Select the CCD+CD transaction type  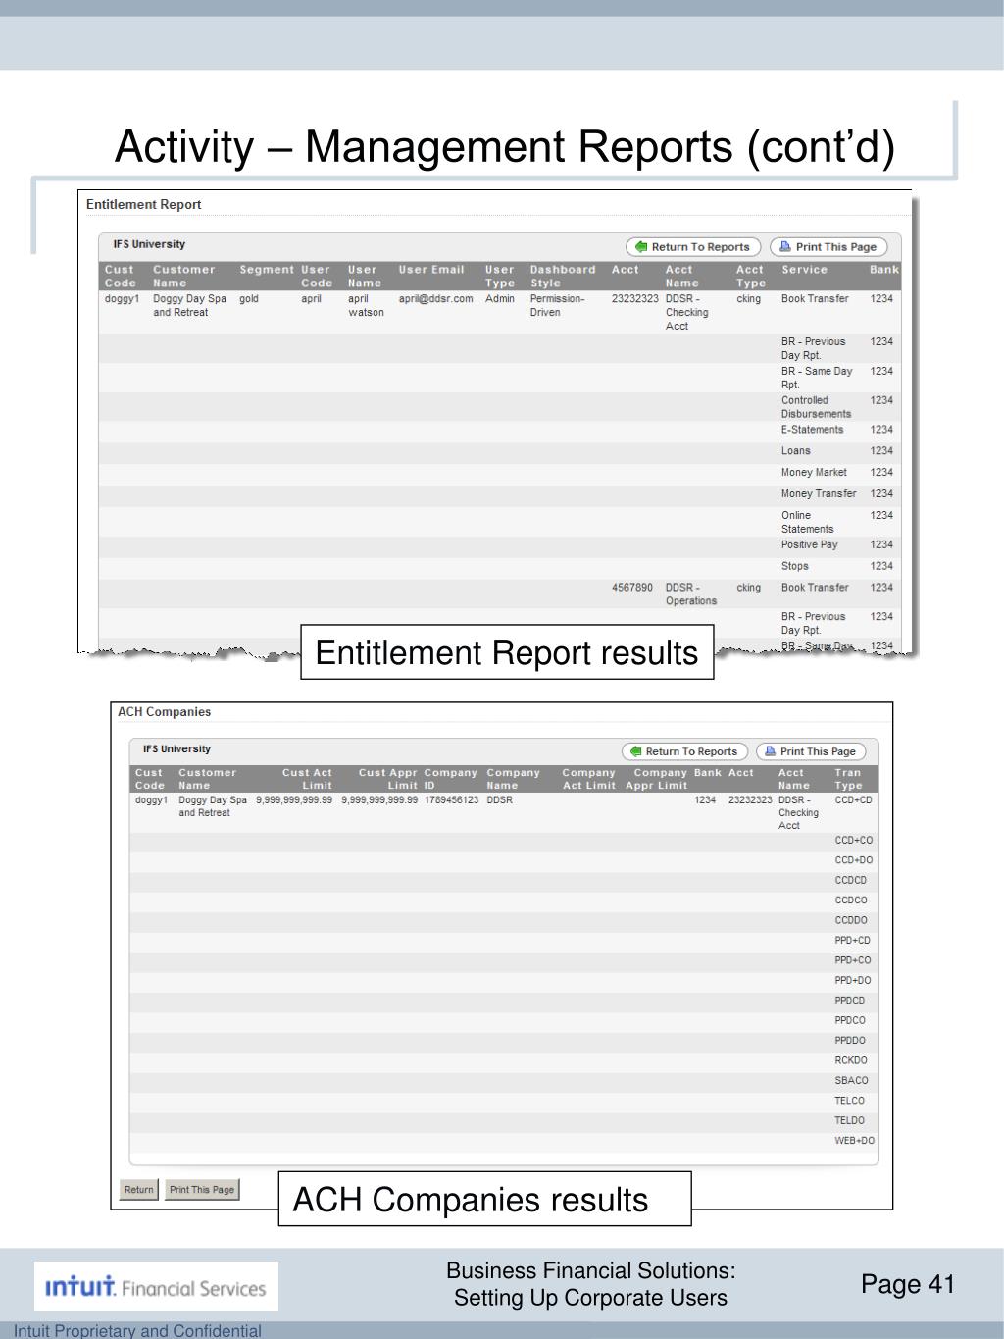click(853, 800)
